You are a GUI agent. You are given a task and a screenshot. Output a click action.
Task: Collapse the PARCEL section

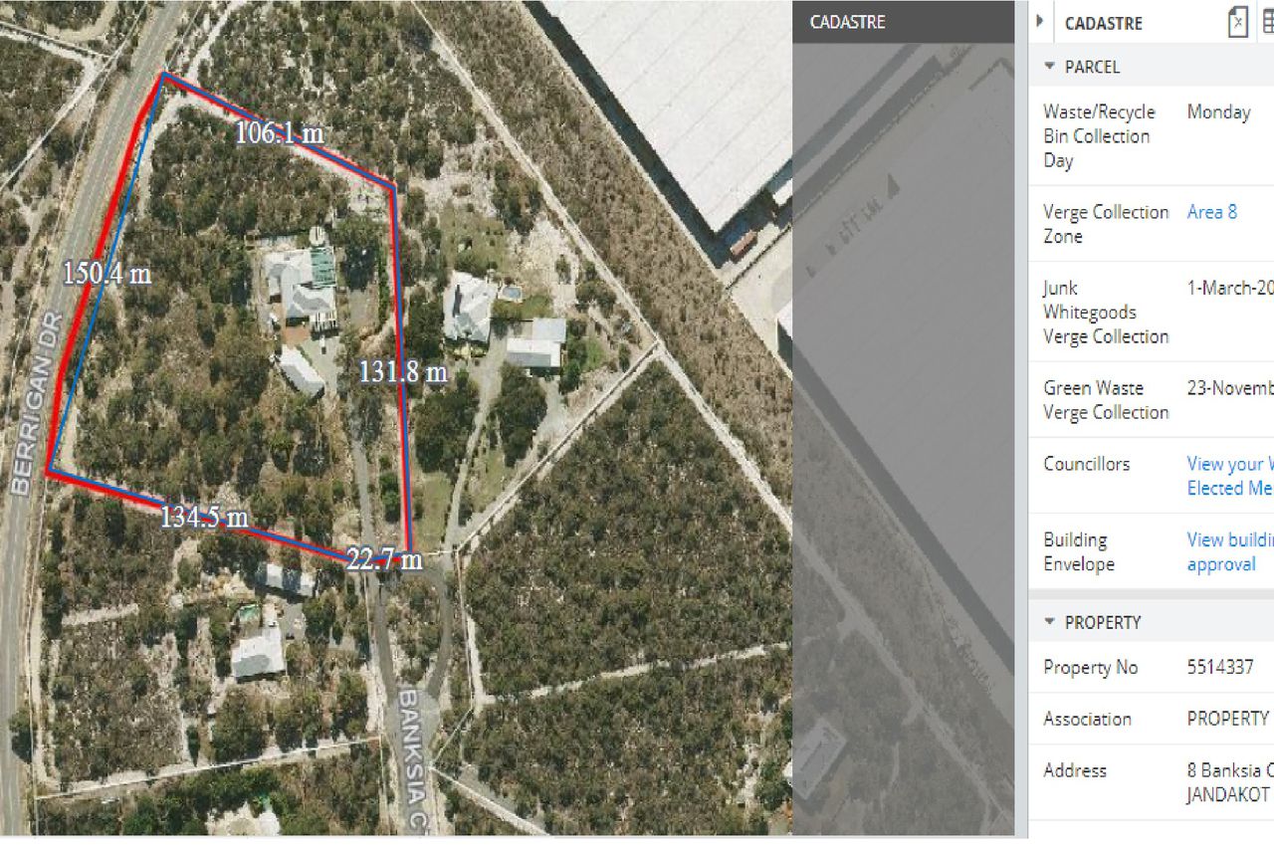pos(1049,67)
